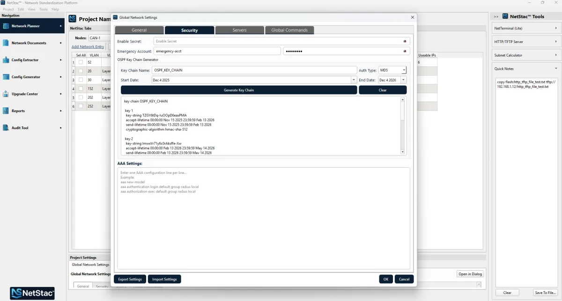Open the View menu
The height and width of the screenshot is (301, 562).
coord(31,9)
